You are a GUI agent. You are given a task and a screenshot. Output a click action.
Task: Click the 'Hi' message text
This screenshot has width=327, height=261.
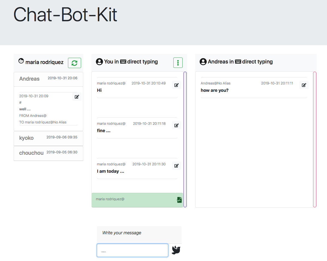(99, 90)
